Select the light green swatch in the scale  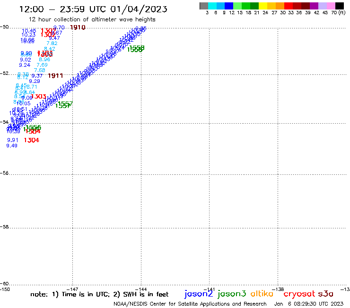[238, 6]
